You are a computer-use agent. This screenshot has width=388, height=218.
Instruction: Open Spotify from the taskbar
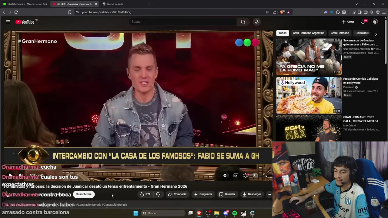235,213
